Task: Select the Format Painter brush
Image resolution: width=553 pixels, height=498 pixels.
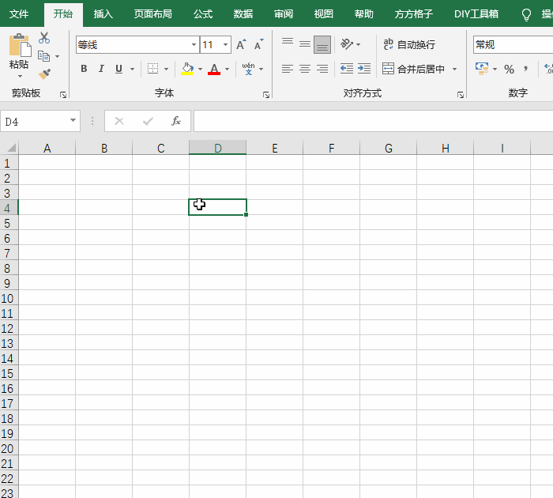Action: pos(44,74)
